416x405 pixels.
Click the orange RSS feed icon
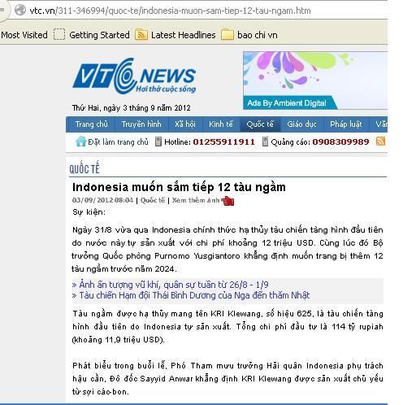click(x=380, y=142)
